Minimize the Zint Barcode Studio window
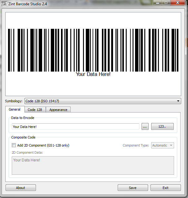This screenshot has height=198, width=188. click(x=157, y=3)
